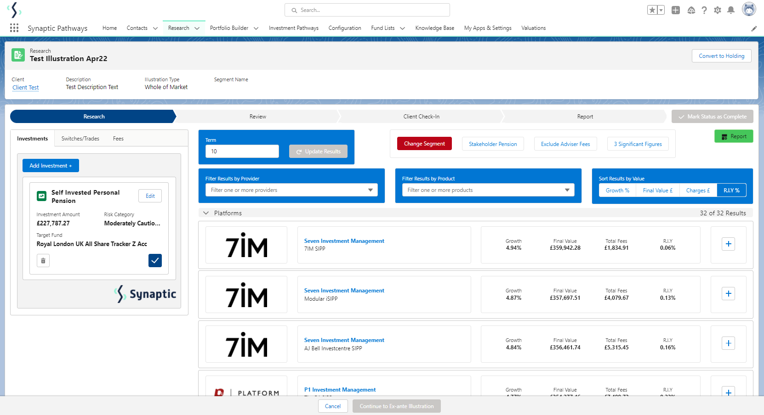The image size is (764, 415).
Task: Click the Research record green icon
Action: 18,55
